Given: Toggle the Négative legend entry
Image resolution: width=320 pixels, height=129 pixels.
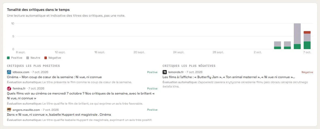Looking at the screenshot, I should click(x=53, y=58).
